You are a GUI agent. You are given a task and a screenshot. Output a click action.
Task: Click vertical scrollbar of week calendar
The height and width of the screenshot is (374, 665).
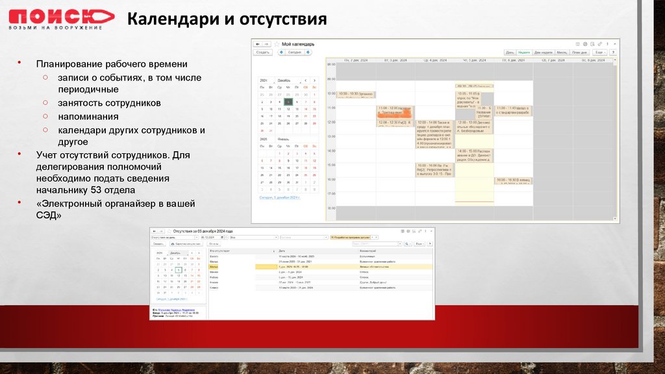pyautogui.click(x=615, y=140)
